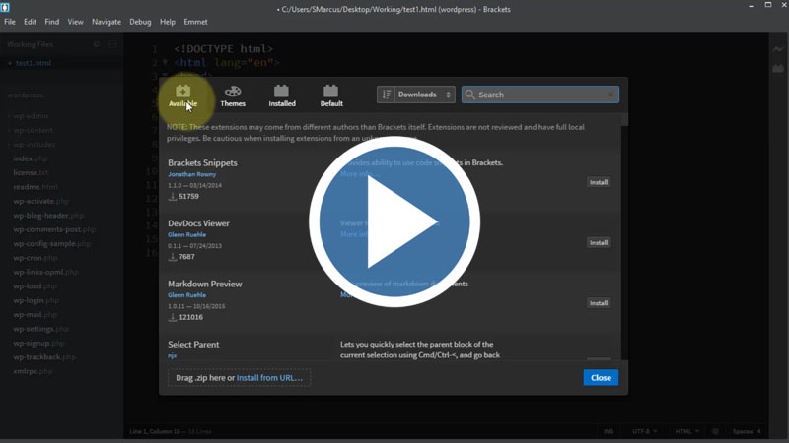The image size is (789, 443).
Task: Click the extension Search input field
Action: pyautogui.click(x=538, y=95)
